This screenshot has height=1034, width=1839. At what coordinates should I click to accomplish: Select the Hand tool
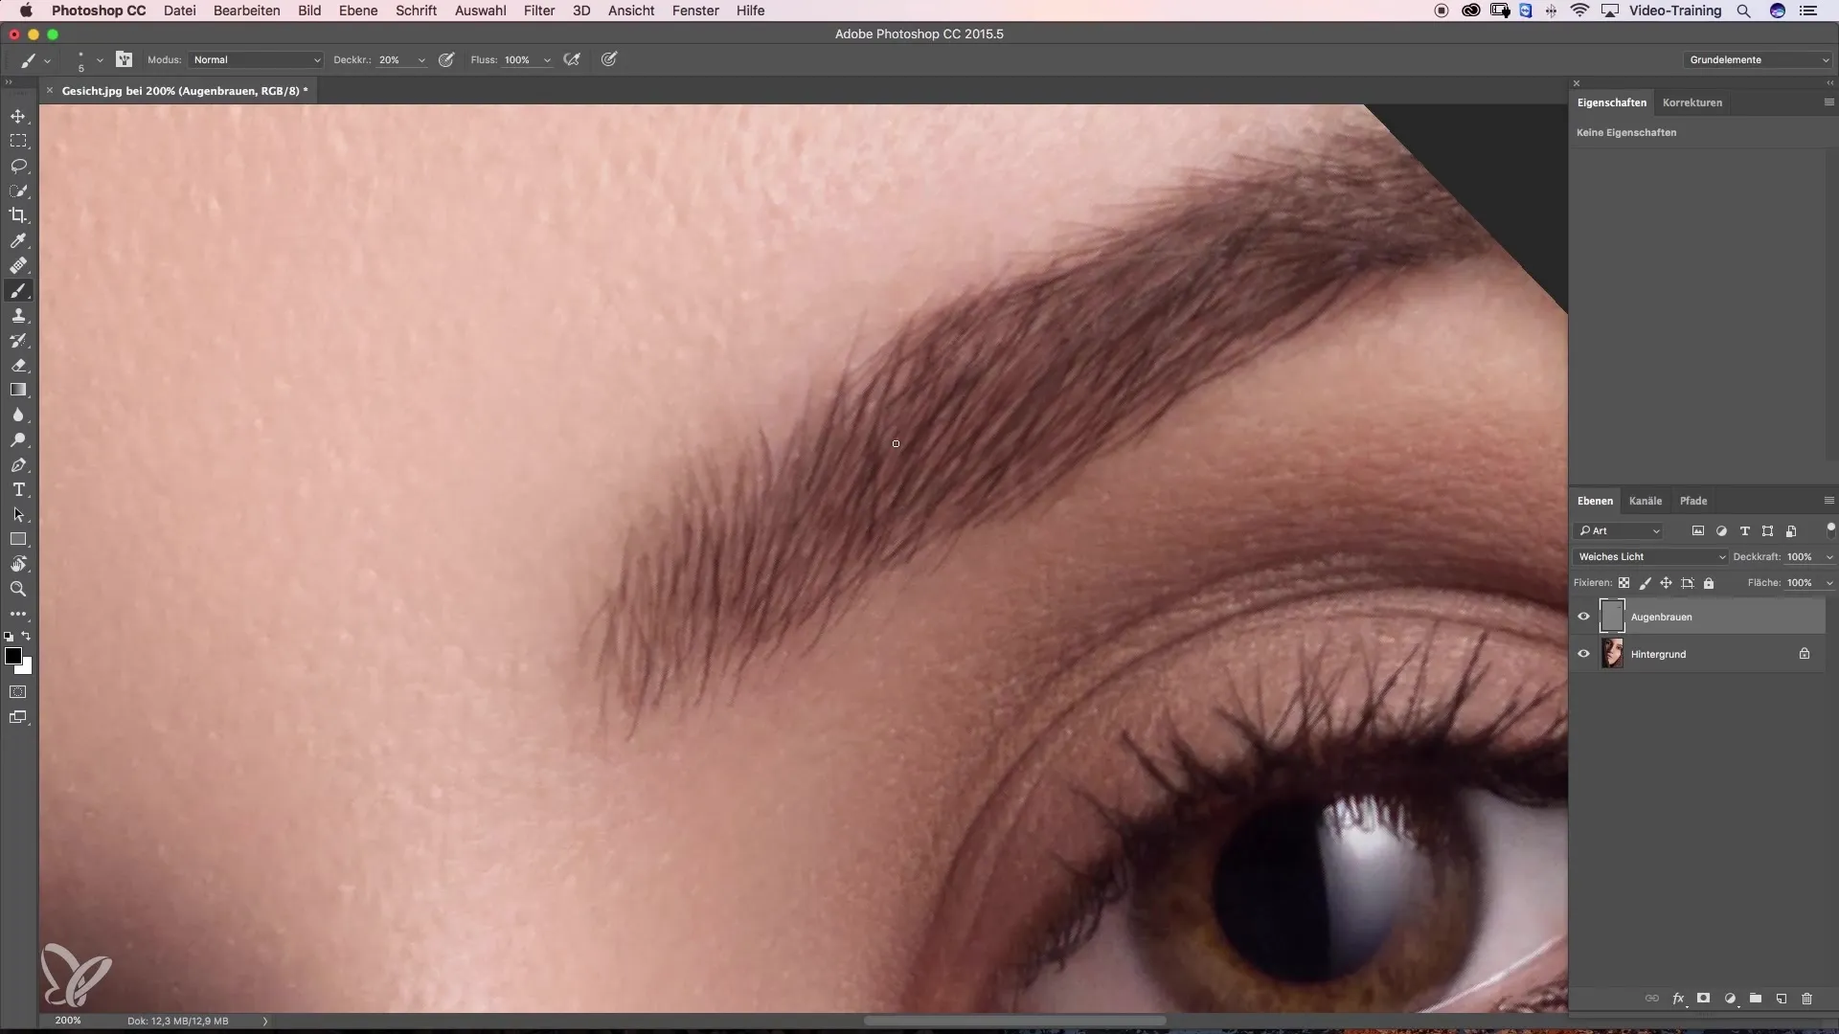18,564
